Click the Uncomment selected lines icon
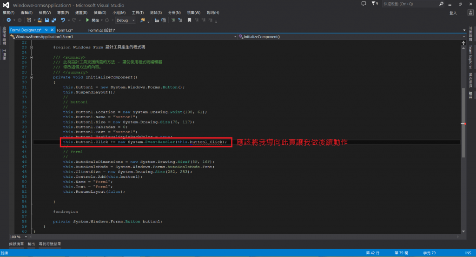The height and width of the screenshot is (257, 476). pyautogui.click(x=180, y=20)
